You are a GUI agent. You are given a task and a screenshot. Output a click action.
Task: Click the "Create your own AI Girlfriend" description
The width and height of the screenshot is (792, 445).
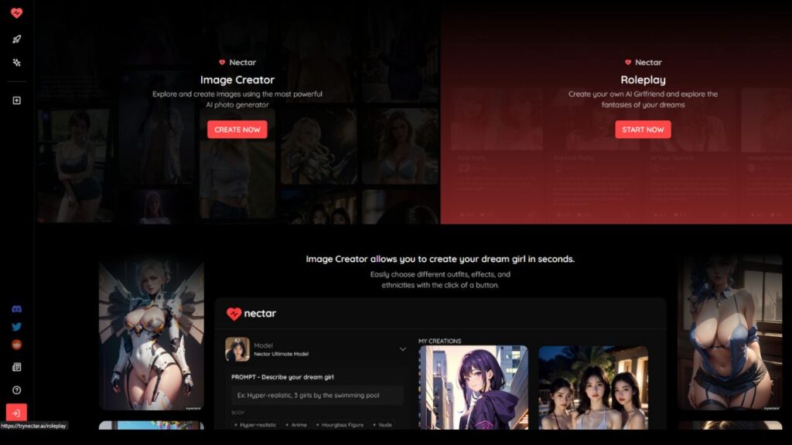(643, 100)
